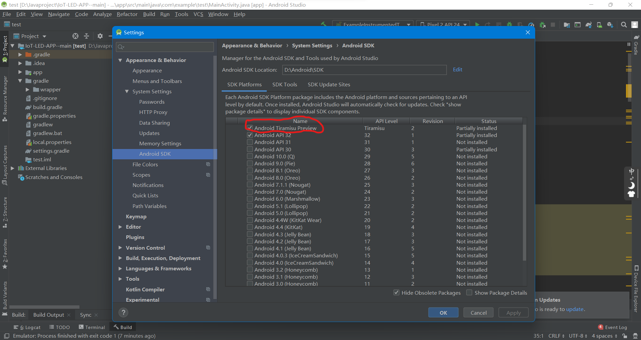Open Project Structure folder icon in toolbar
The height and width of the screenshot is (340, 641).
[x=567, y=25]
